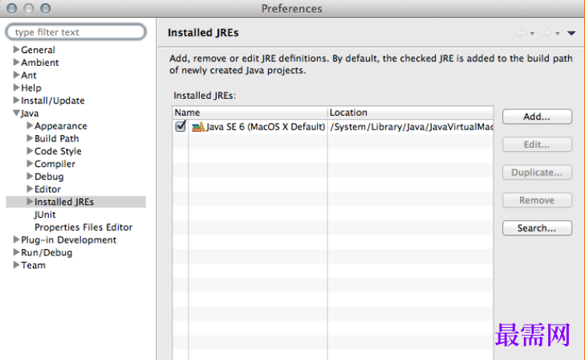Select General in the preferences tree
Screen dimensions: 585x360
(38, 50)
